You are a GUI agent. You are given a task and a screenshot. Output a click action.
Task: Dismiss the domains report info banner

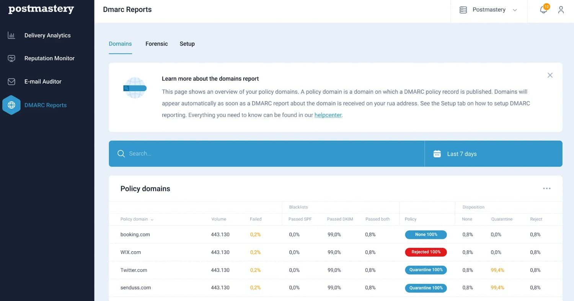[550, 75]
